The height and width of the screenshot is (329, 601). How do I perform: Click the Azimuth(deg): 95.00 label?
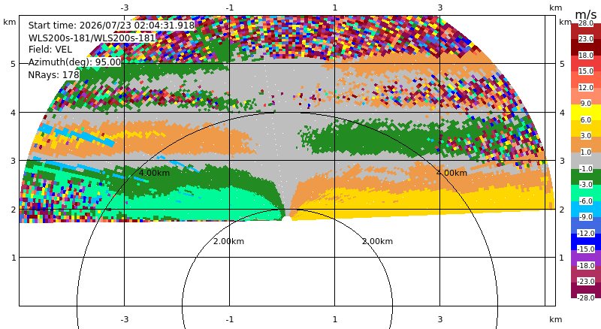click(x=74, y=62)
